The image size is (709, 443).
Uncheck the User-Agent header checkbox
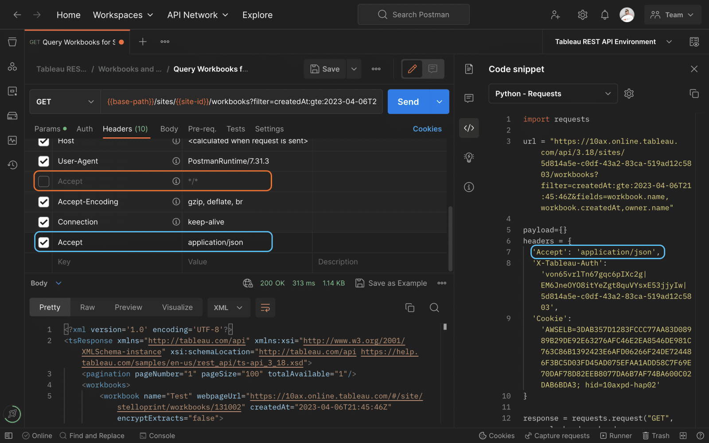[x=43, y=161]
